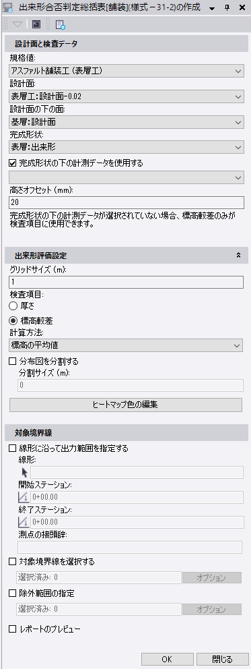Open the 計算方法 dropdown

coord(125,345)
